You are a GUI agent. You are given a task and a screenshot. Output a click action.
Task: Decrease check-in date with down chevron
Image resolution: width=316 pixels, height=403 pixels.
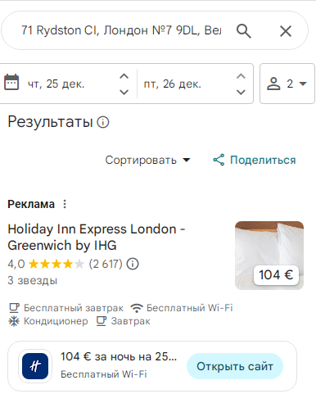[124, 92]
